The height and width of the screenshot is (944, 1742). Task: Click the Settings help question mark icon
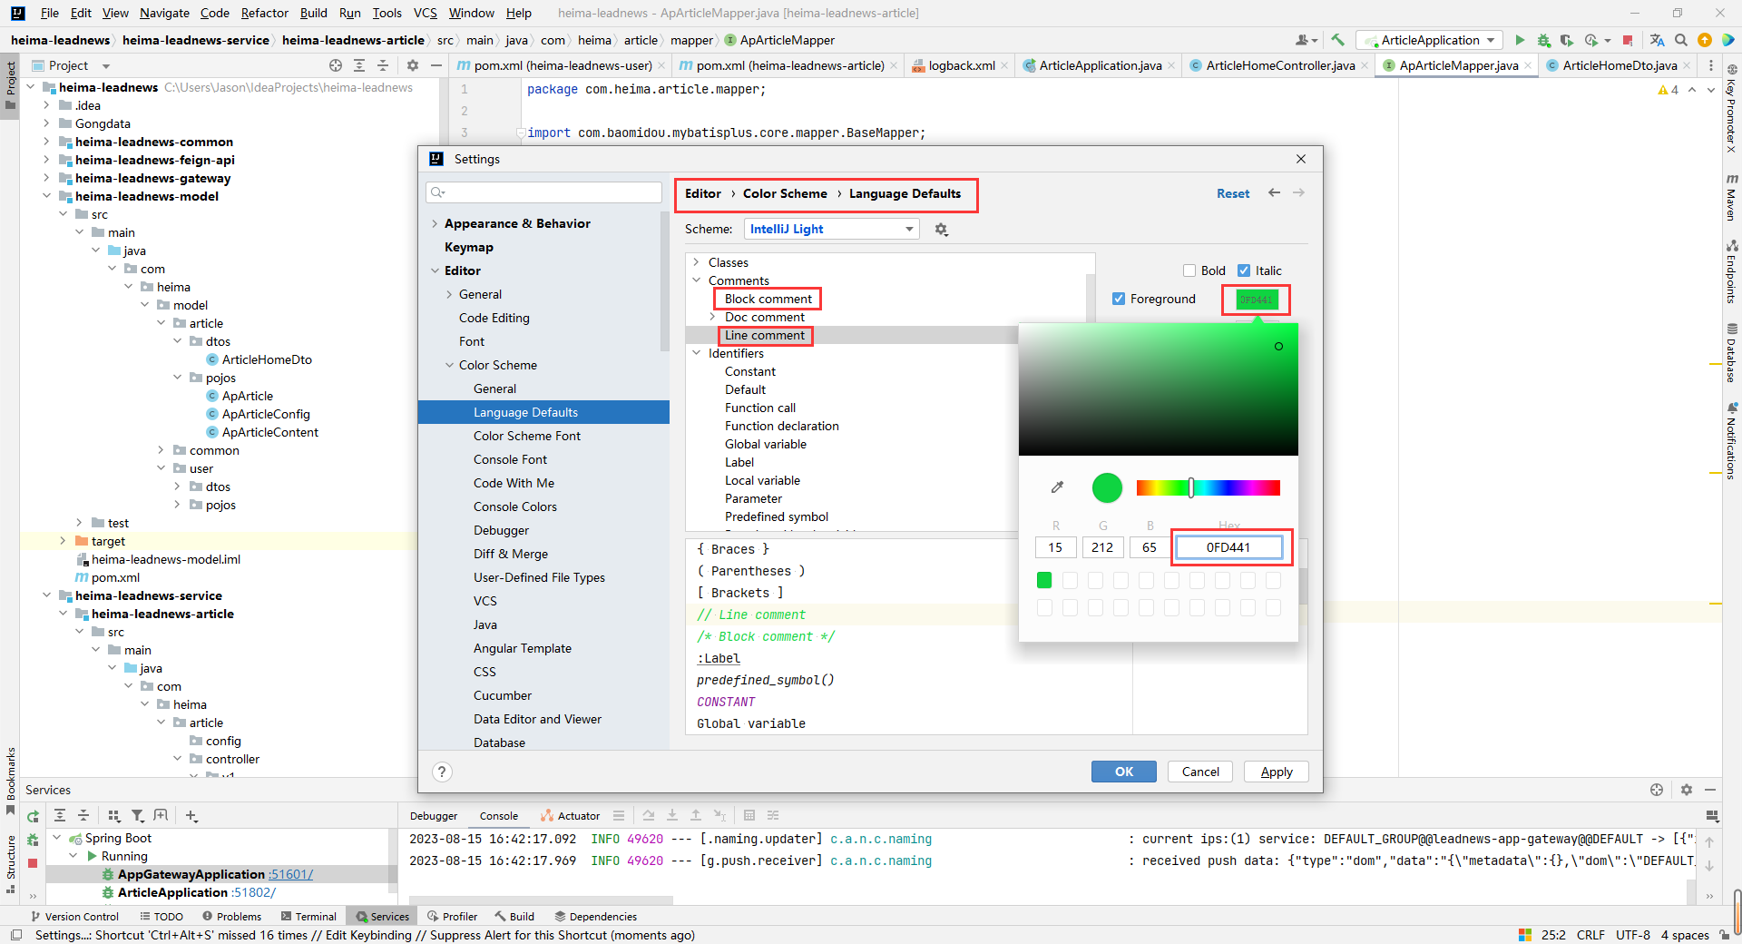(x=442, y=772)
